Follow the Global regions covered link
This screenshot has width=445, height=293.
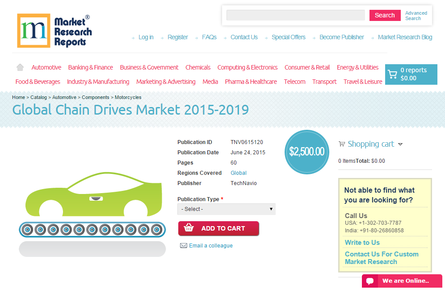(x=238, y=173)
